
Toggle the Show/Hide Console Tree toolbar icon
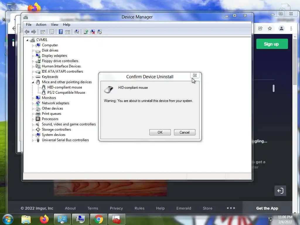point(43,32)
